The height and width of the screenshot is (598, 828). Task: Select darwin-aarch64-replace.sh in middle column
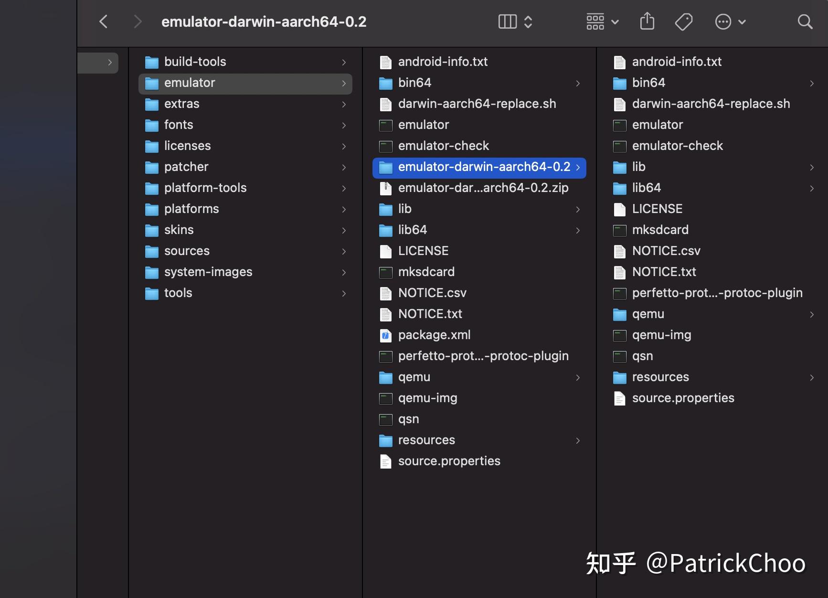[x=477, y=104]
